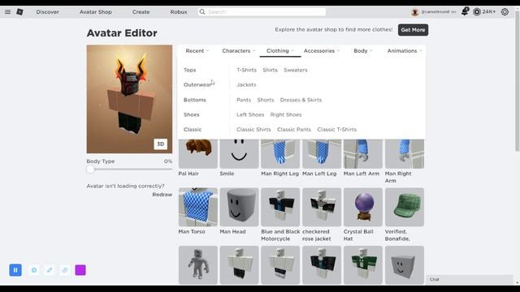The height and width of the screenshot is (292, 520).
Task: Pick the purple color swatch
Action: [x=80, y=270]
